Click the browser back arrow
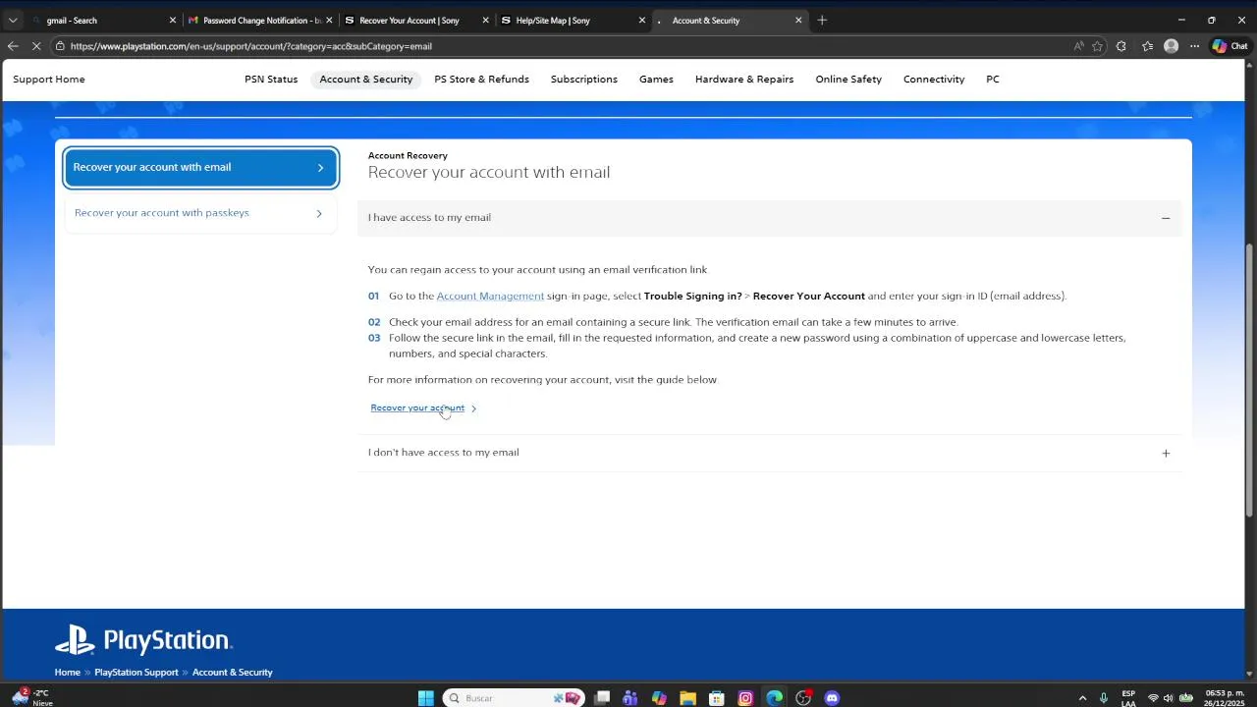 [x=12, y=46]
